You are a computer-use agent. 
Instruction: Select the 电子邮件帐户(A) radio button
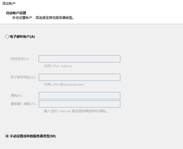point(7,37)
